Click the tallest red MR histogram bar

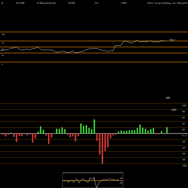[102, 149]
